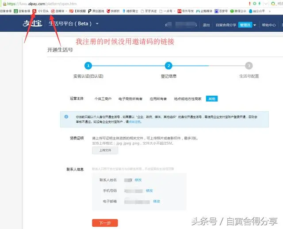Click the 运营主体 field label

76,98
